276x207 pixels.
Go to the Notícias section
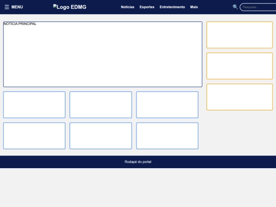pos(128,7)
